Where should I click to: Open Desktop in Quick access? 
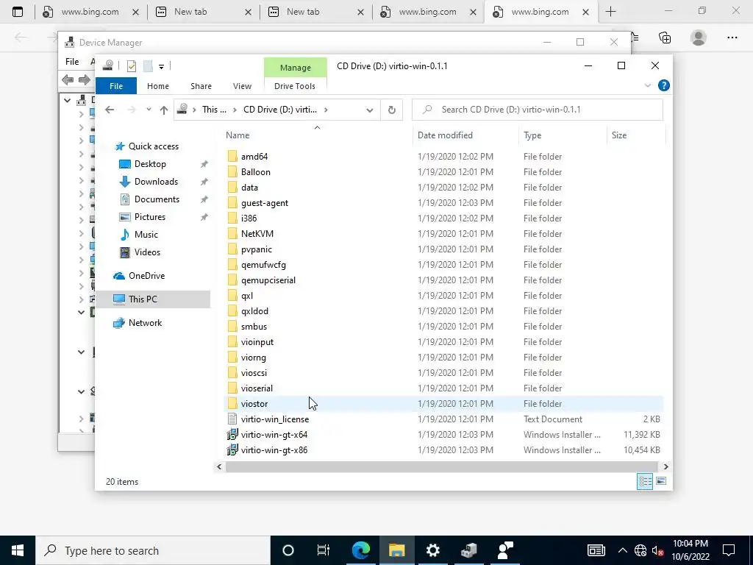(150, 164)
